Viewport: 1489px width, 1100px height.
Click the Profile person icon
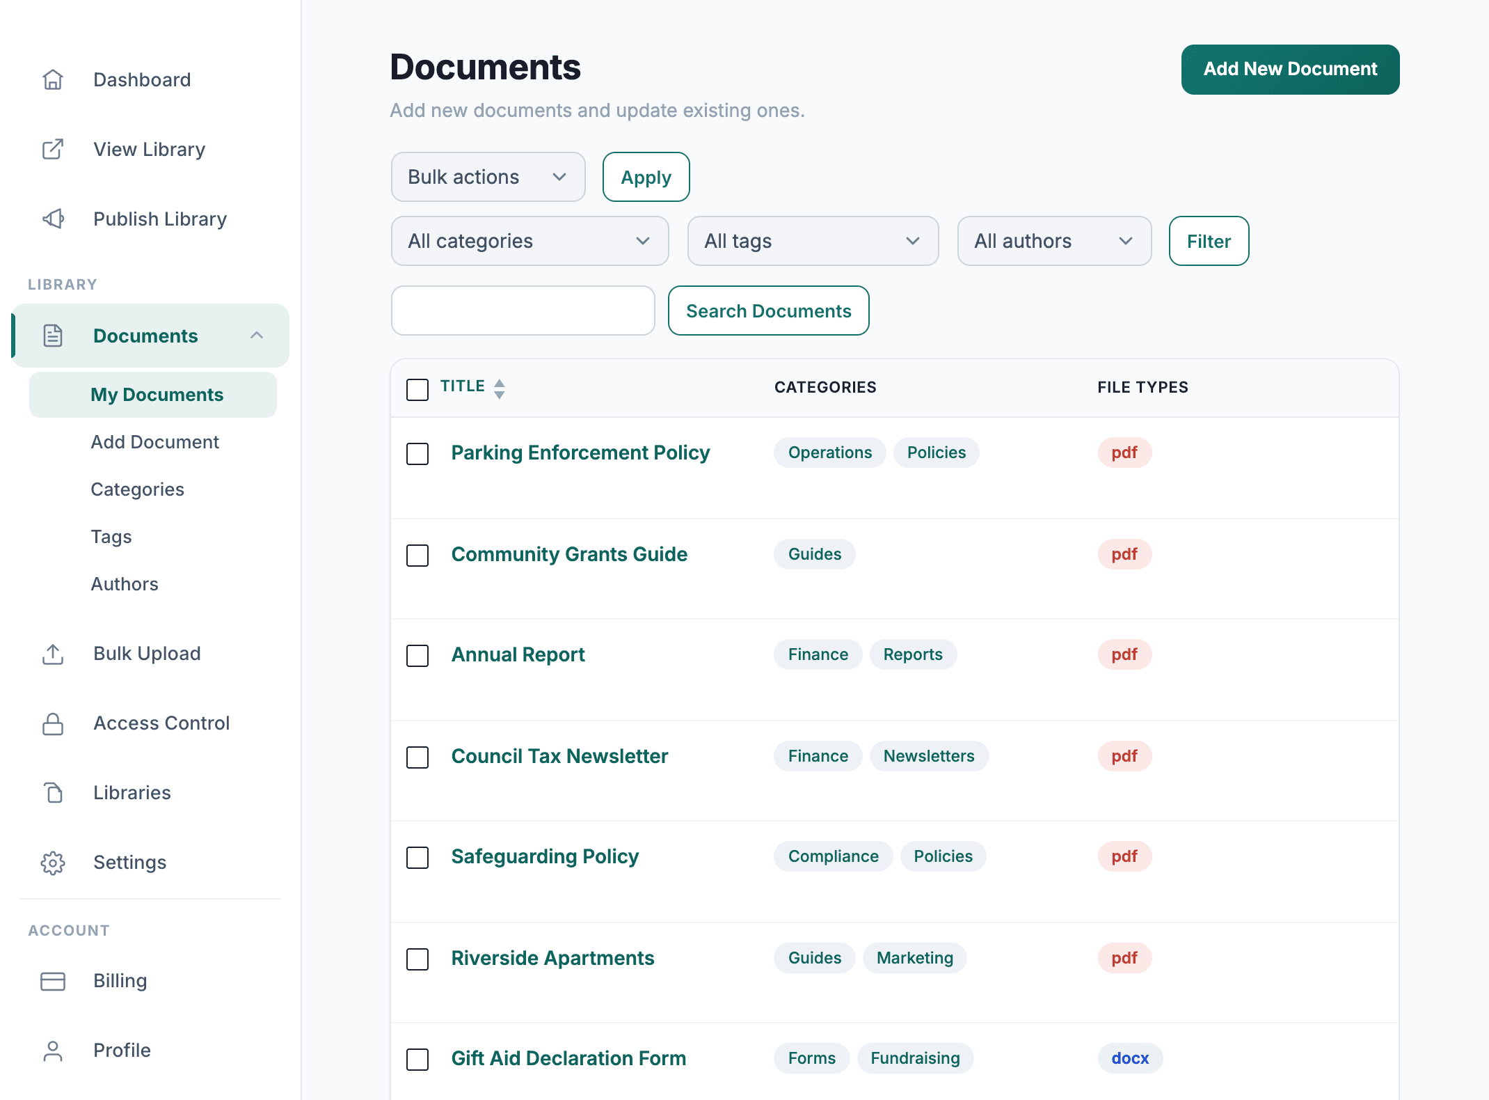point(53,1050)
